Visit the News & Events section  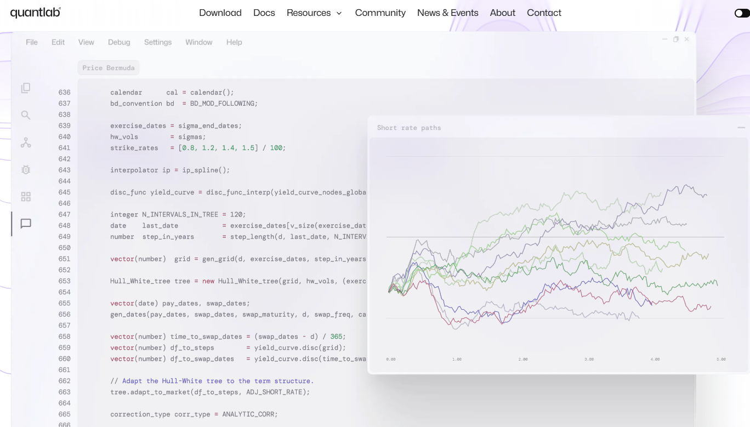(x=447, y=13)
